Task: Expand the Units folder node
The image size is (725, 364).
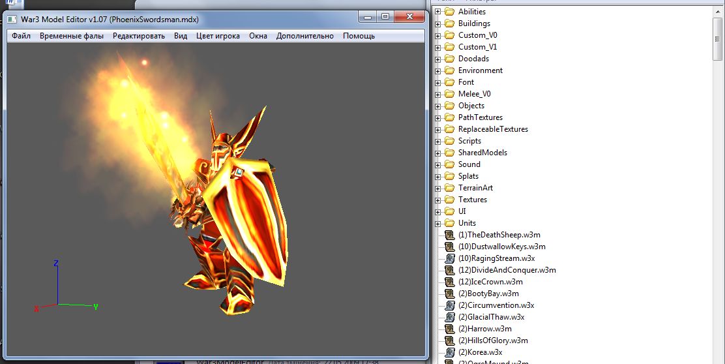Action: (x=437, y=223)
